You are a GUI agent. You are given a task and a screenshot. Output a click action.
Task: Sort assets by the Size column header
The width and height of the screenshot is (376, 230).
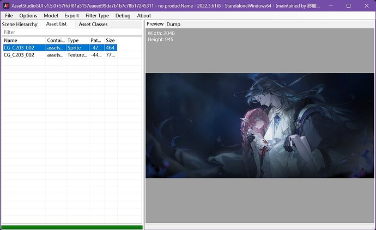[x=110, y=40]
